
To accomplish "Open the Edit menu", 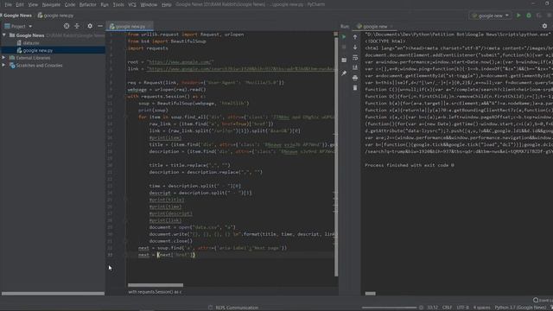I will pyautogui.click(x=20, y=4).
